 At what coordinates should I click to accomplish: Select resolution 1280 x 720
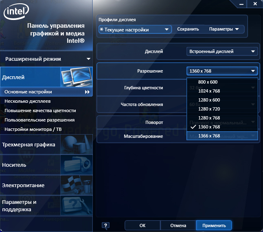[222, 109]
